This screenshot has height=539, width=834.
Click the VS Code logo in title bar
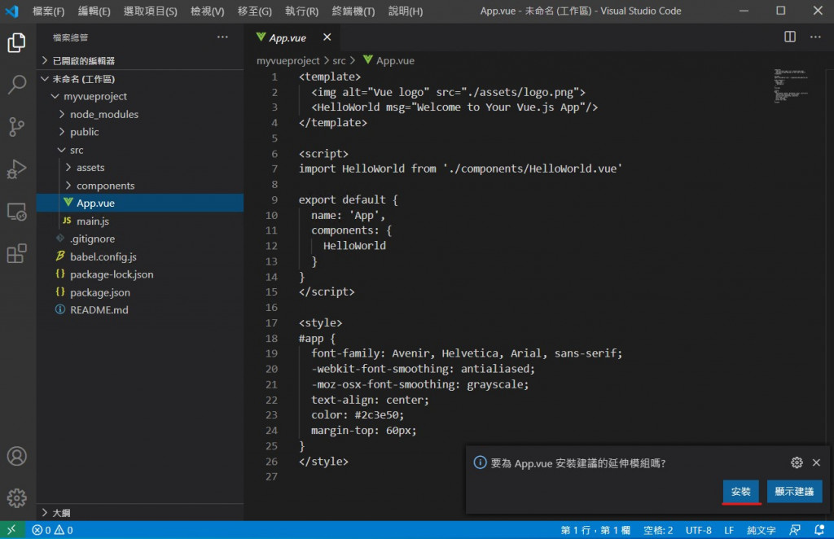click(11, 11)
